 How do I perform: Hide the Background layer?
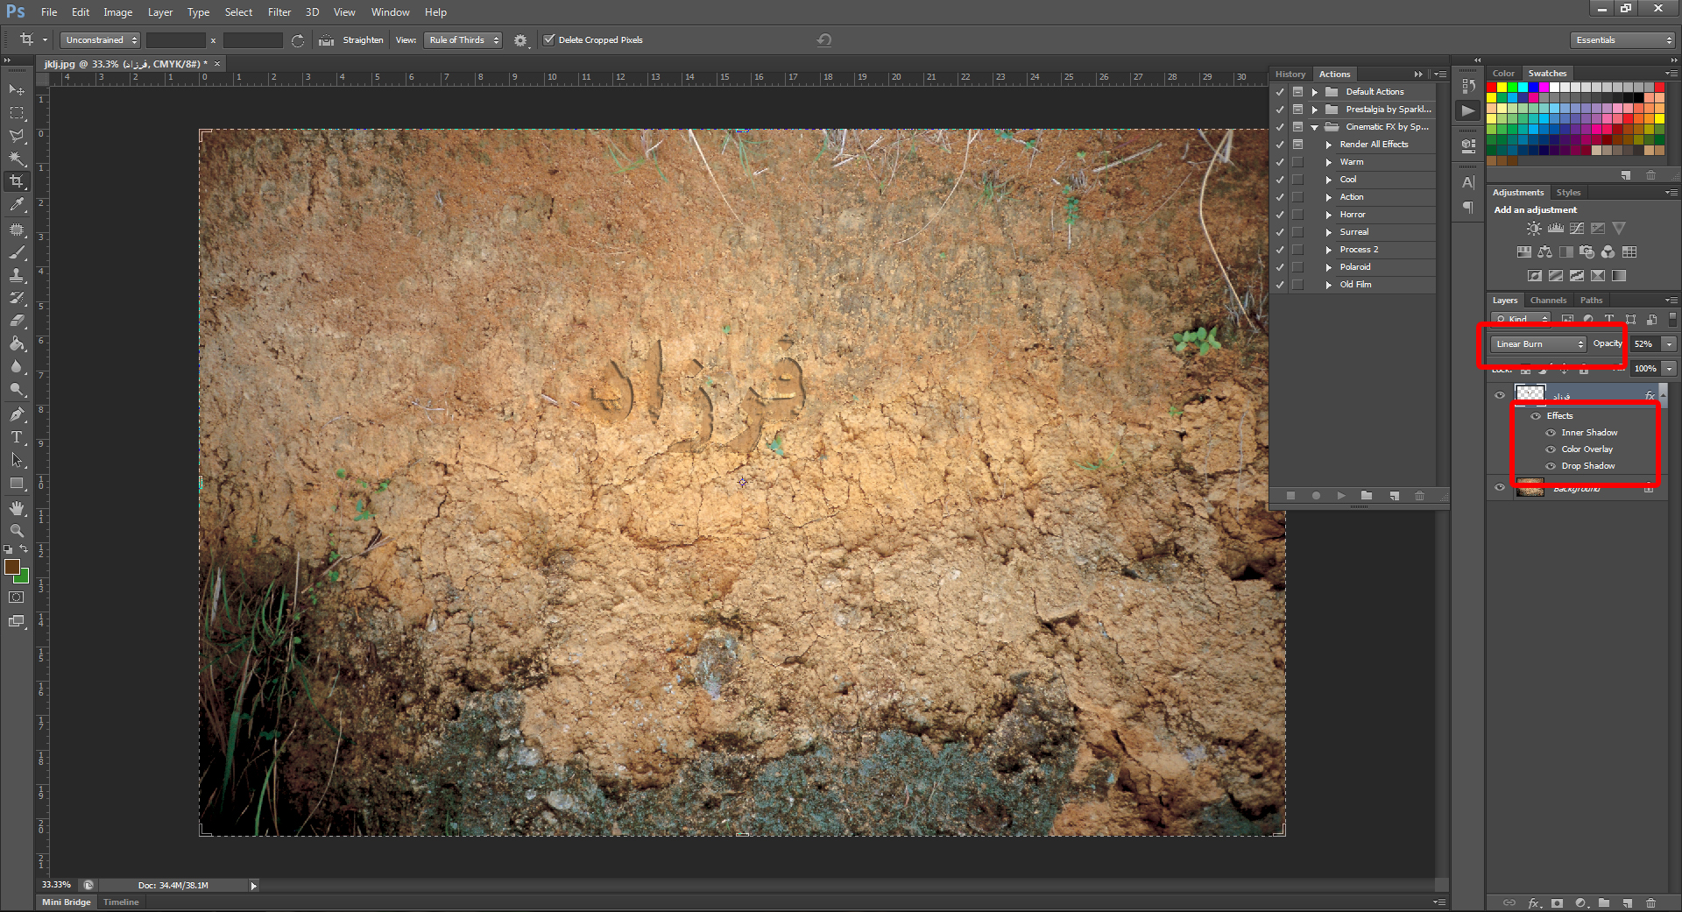point(1499,488)
